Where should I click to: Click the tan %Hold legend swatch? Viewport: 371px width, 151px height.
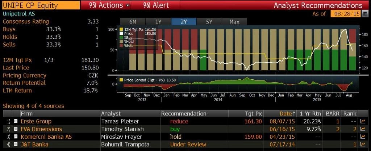[121, 41]
